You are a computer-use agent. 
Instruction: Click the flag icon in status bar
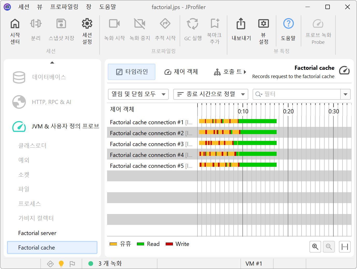click(x=72, y=264)
